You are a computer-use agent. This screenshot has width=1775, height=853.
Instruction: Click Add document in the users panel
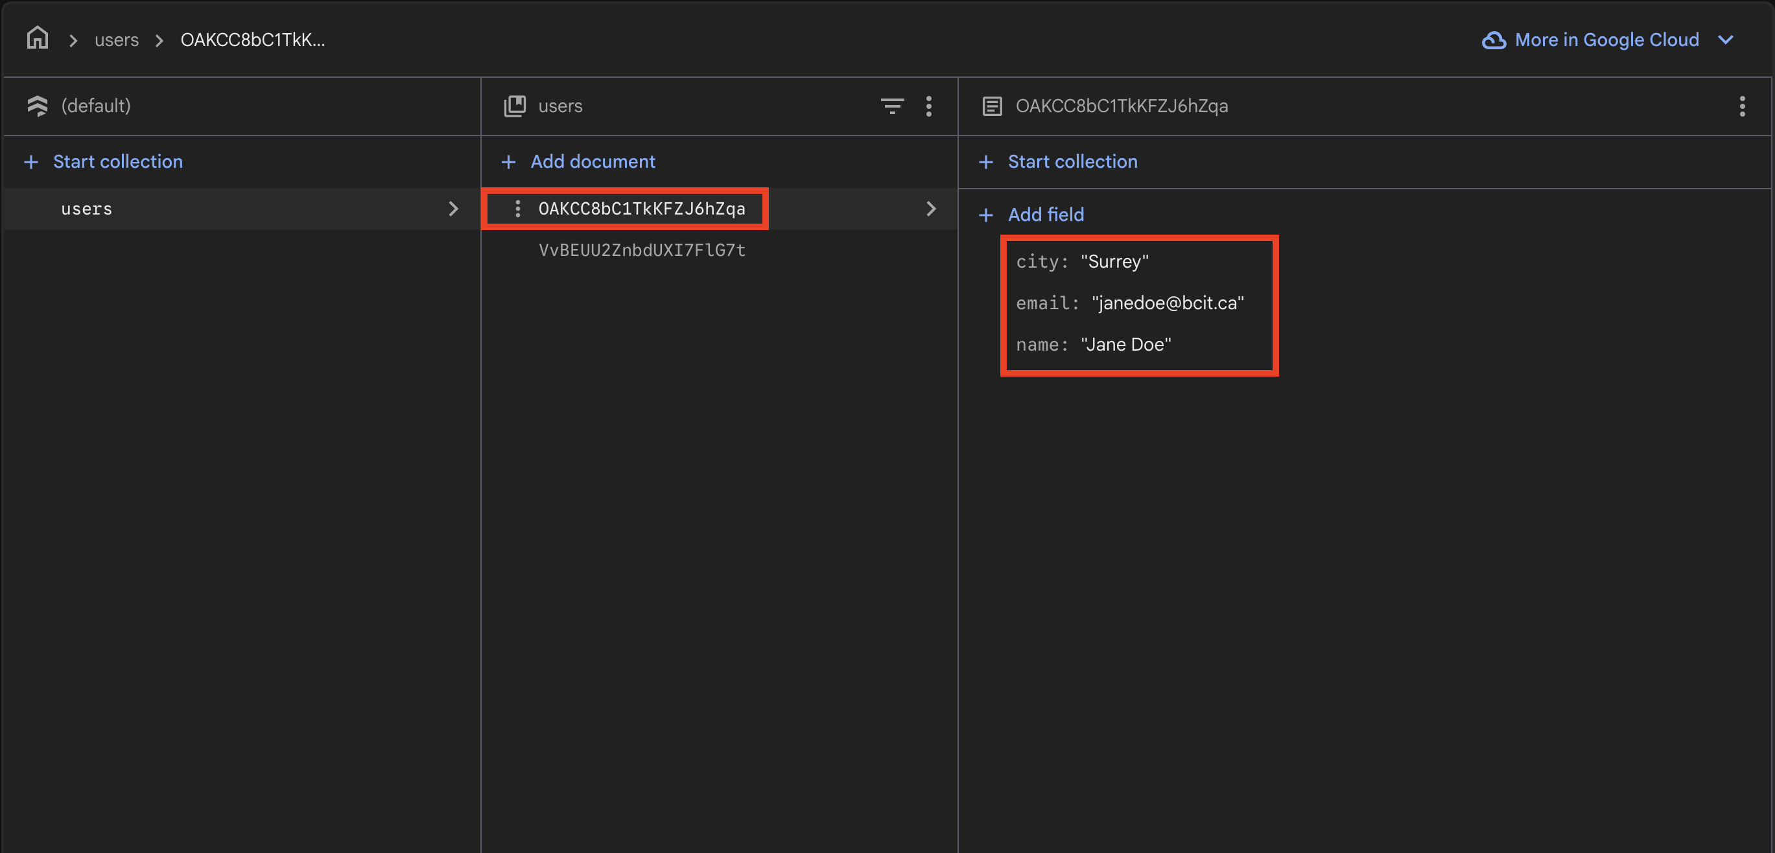(x=593, y=161)
